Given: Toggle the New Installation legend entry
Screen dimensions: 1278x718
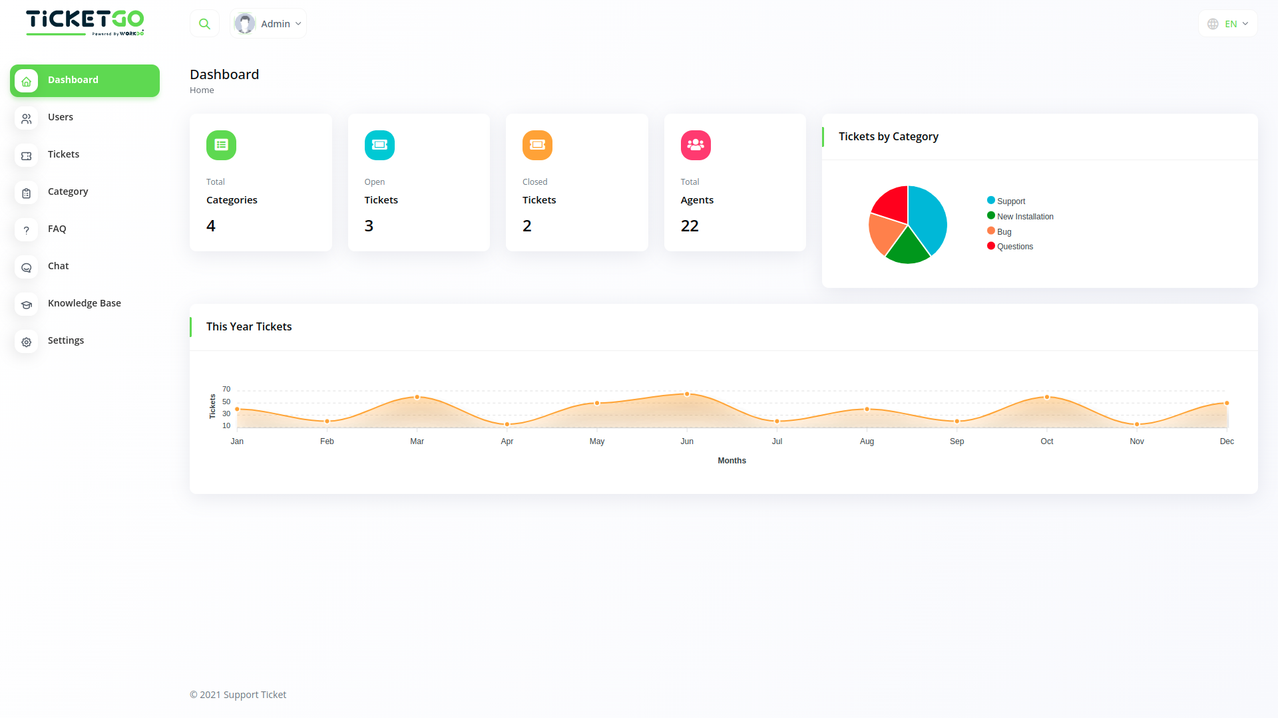Looking at the screenshot, I should point(1024,216).
